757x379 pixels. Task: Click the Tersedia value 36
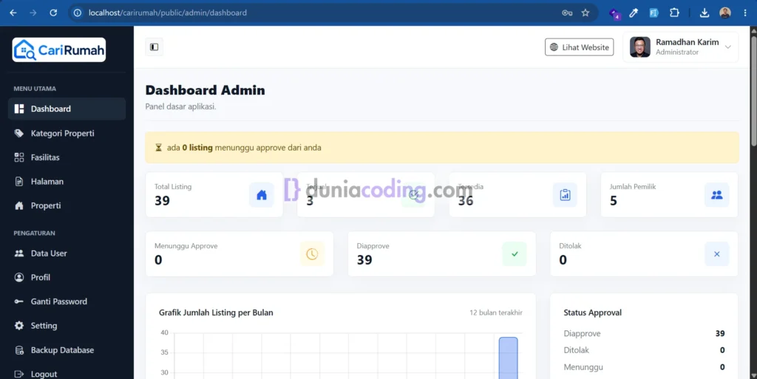pyautogui.click(x=466, y=201)
